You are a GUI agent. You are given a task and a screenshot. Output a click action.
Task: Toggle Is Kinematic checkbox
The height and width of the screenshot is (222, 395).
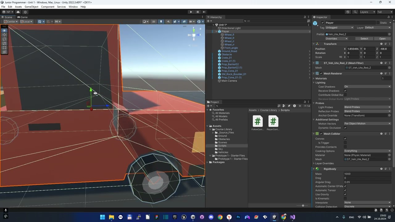pyautogui.click(x=345, y=199)
